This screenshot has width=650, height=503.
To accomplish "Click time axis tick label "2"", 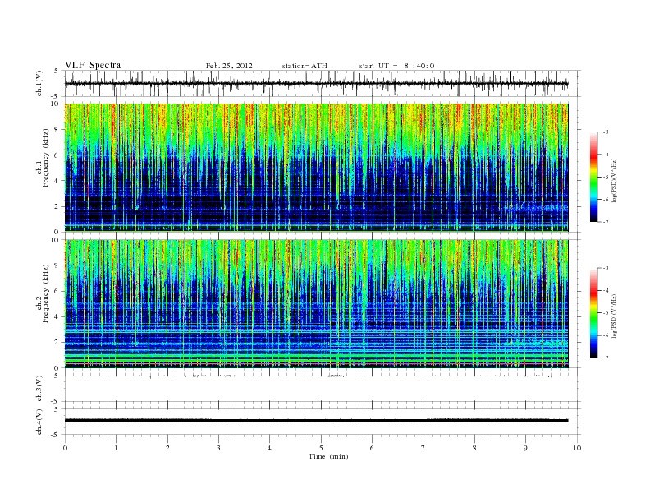I will 167,448.
